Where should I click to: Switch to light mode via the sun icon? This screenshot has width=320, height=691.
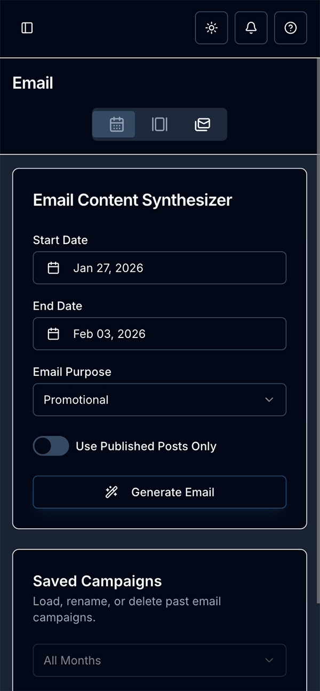tap(211, 28)
